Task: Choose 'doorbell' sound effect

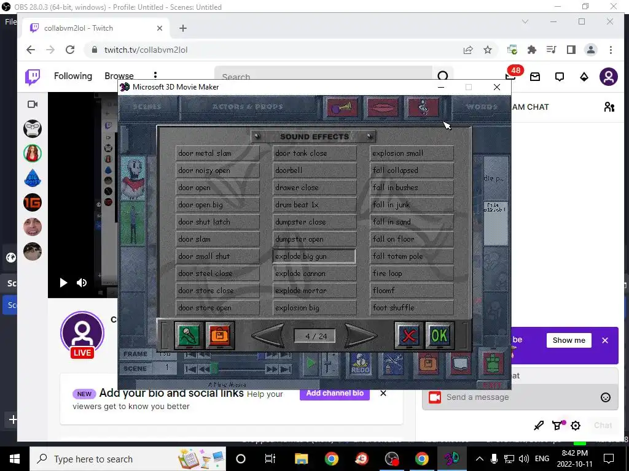Action: point(314,170)
